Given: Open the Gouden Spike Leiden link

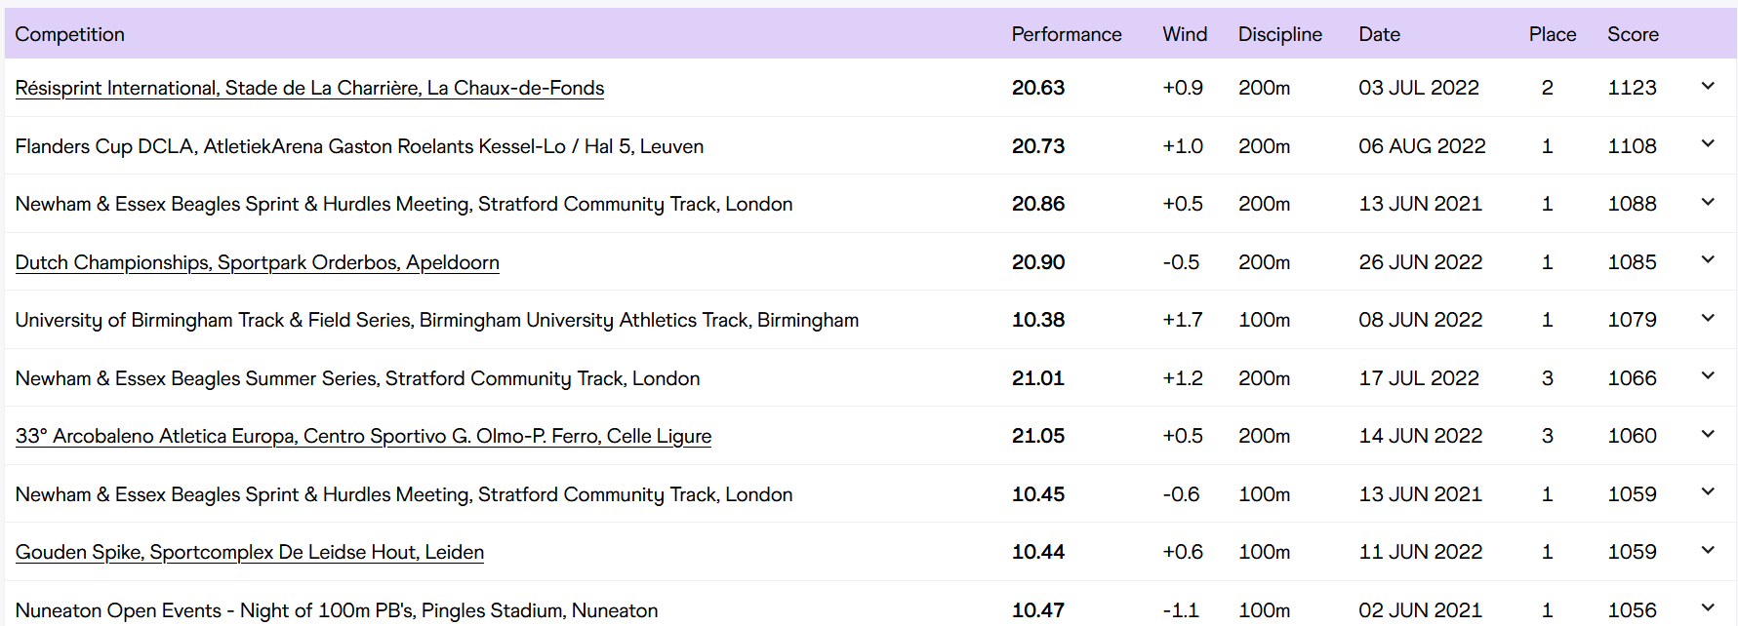Looking at the screenshot, I should pos(249,552).
